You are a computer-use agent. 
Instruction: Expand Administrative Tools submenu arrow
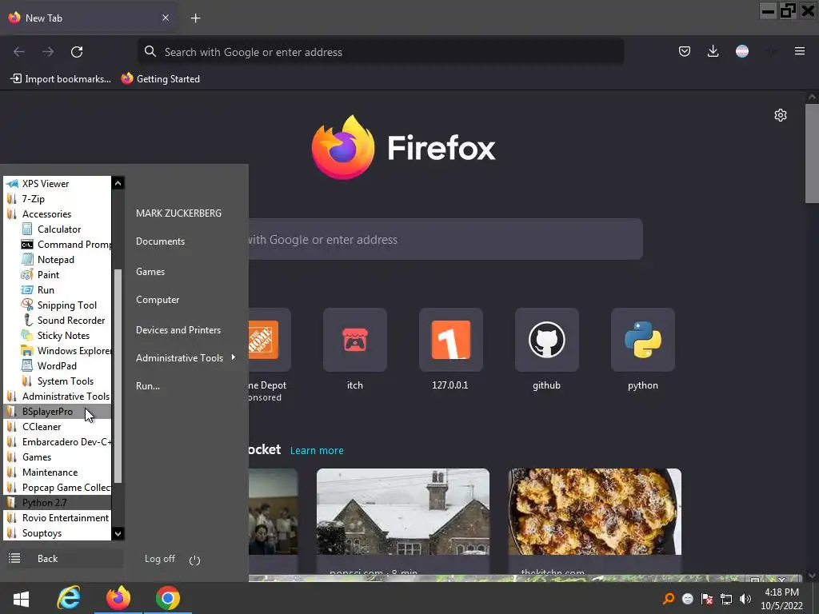pyautogui.click(x=233, y=357)
